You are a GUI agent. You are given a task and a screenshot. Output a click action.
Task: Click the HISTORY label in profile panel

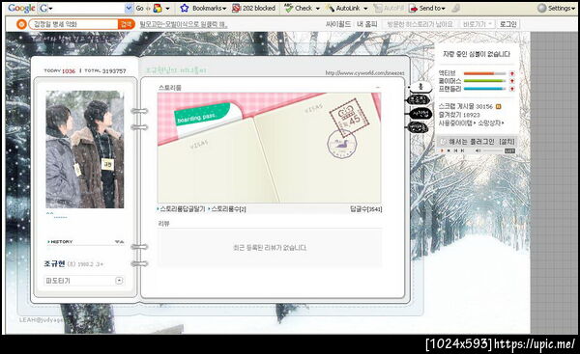(62, 242)
